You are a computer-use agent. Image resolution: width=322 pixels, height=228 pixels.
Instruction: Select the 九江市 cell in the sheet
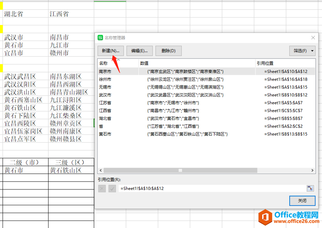click(71, 45)
